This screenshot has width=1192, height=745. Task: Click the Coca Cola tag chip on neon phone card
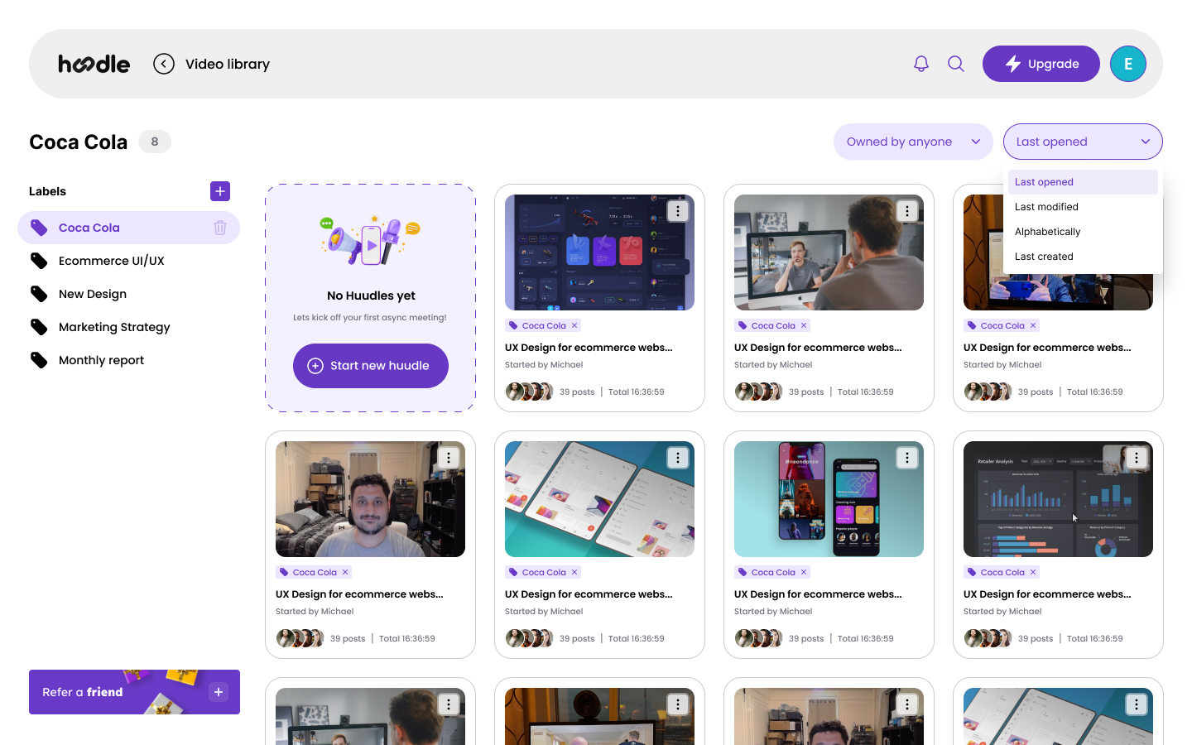772,572
